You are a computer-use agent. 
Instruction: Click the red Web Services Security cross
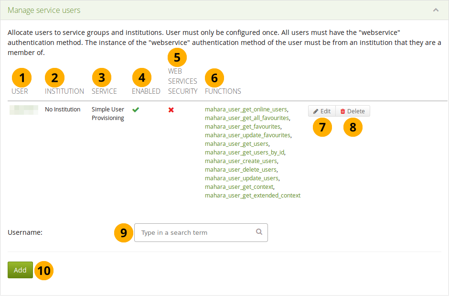(x=171, y=110)
